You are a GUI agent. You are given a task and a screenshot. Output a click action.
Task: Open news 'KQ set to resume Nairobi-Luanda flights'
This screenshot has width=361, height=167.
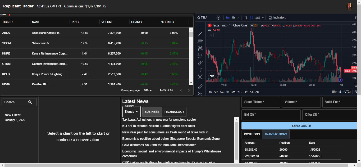point(159,126)
